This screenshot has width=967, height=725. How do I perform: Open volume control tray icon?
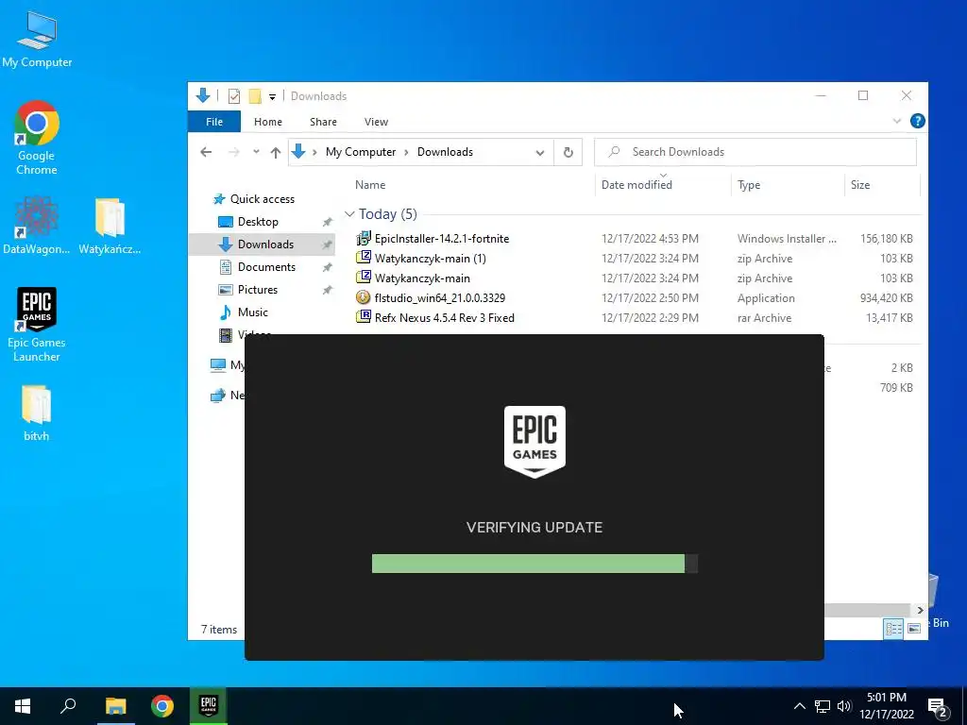844,706
